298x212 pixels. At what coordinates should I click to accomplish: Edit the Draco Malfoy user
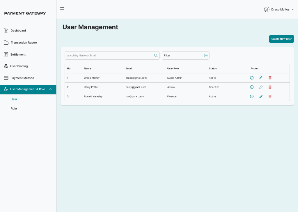pyautogui.click(x=261, y=78)
